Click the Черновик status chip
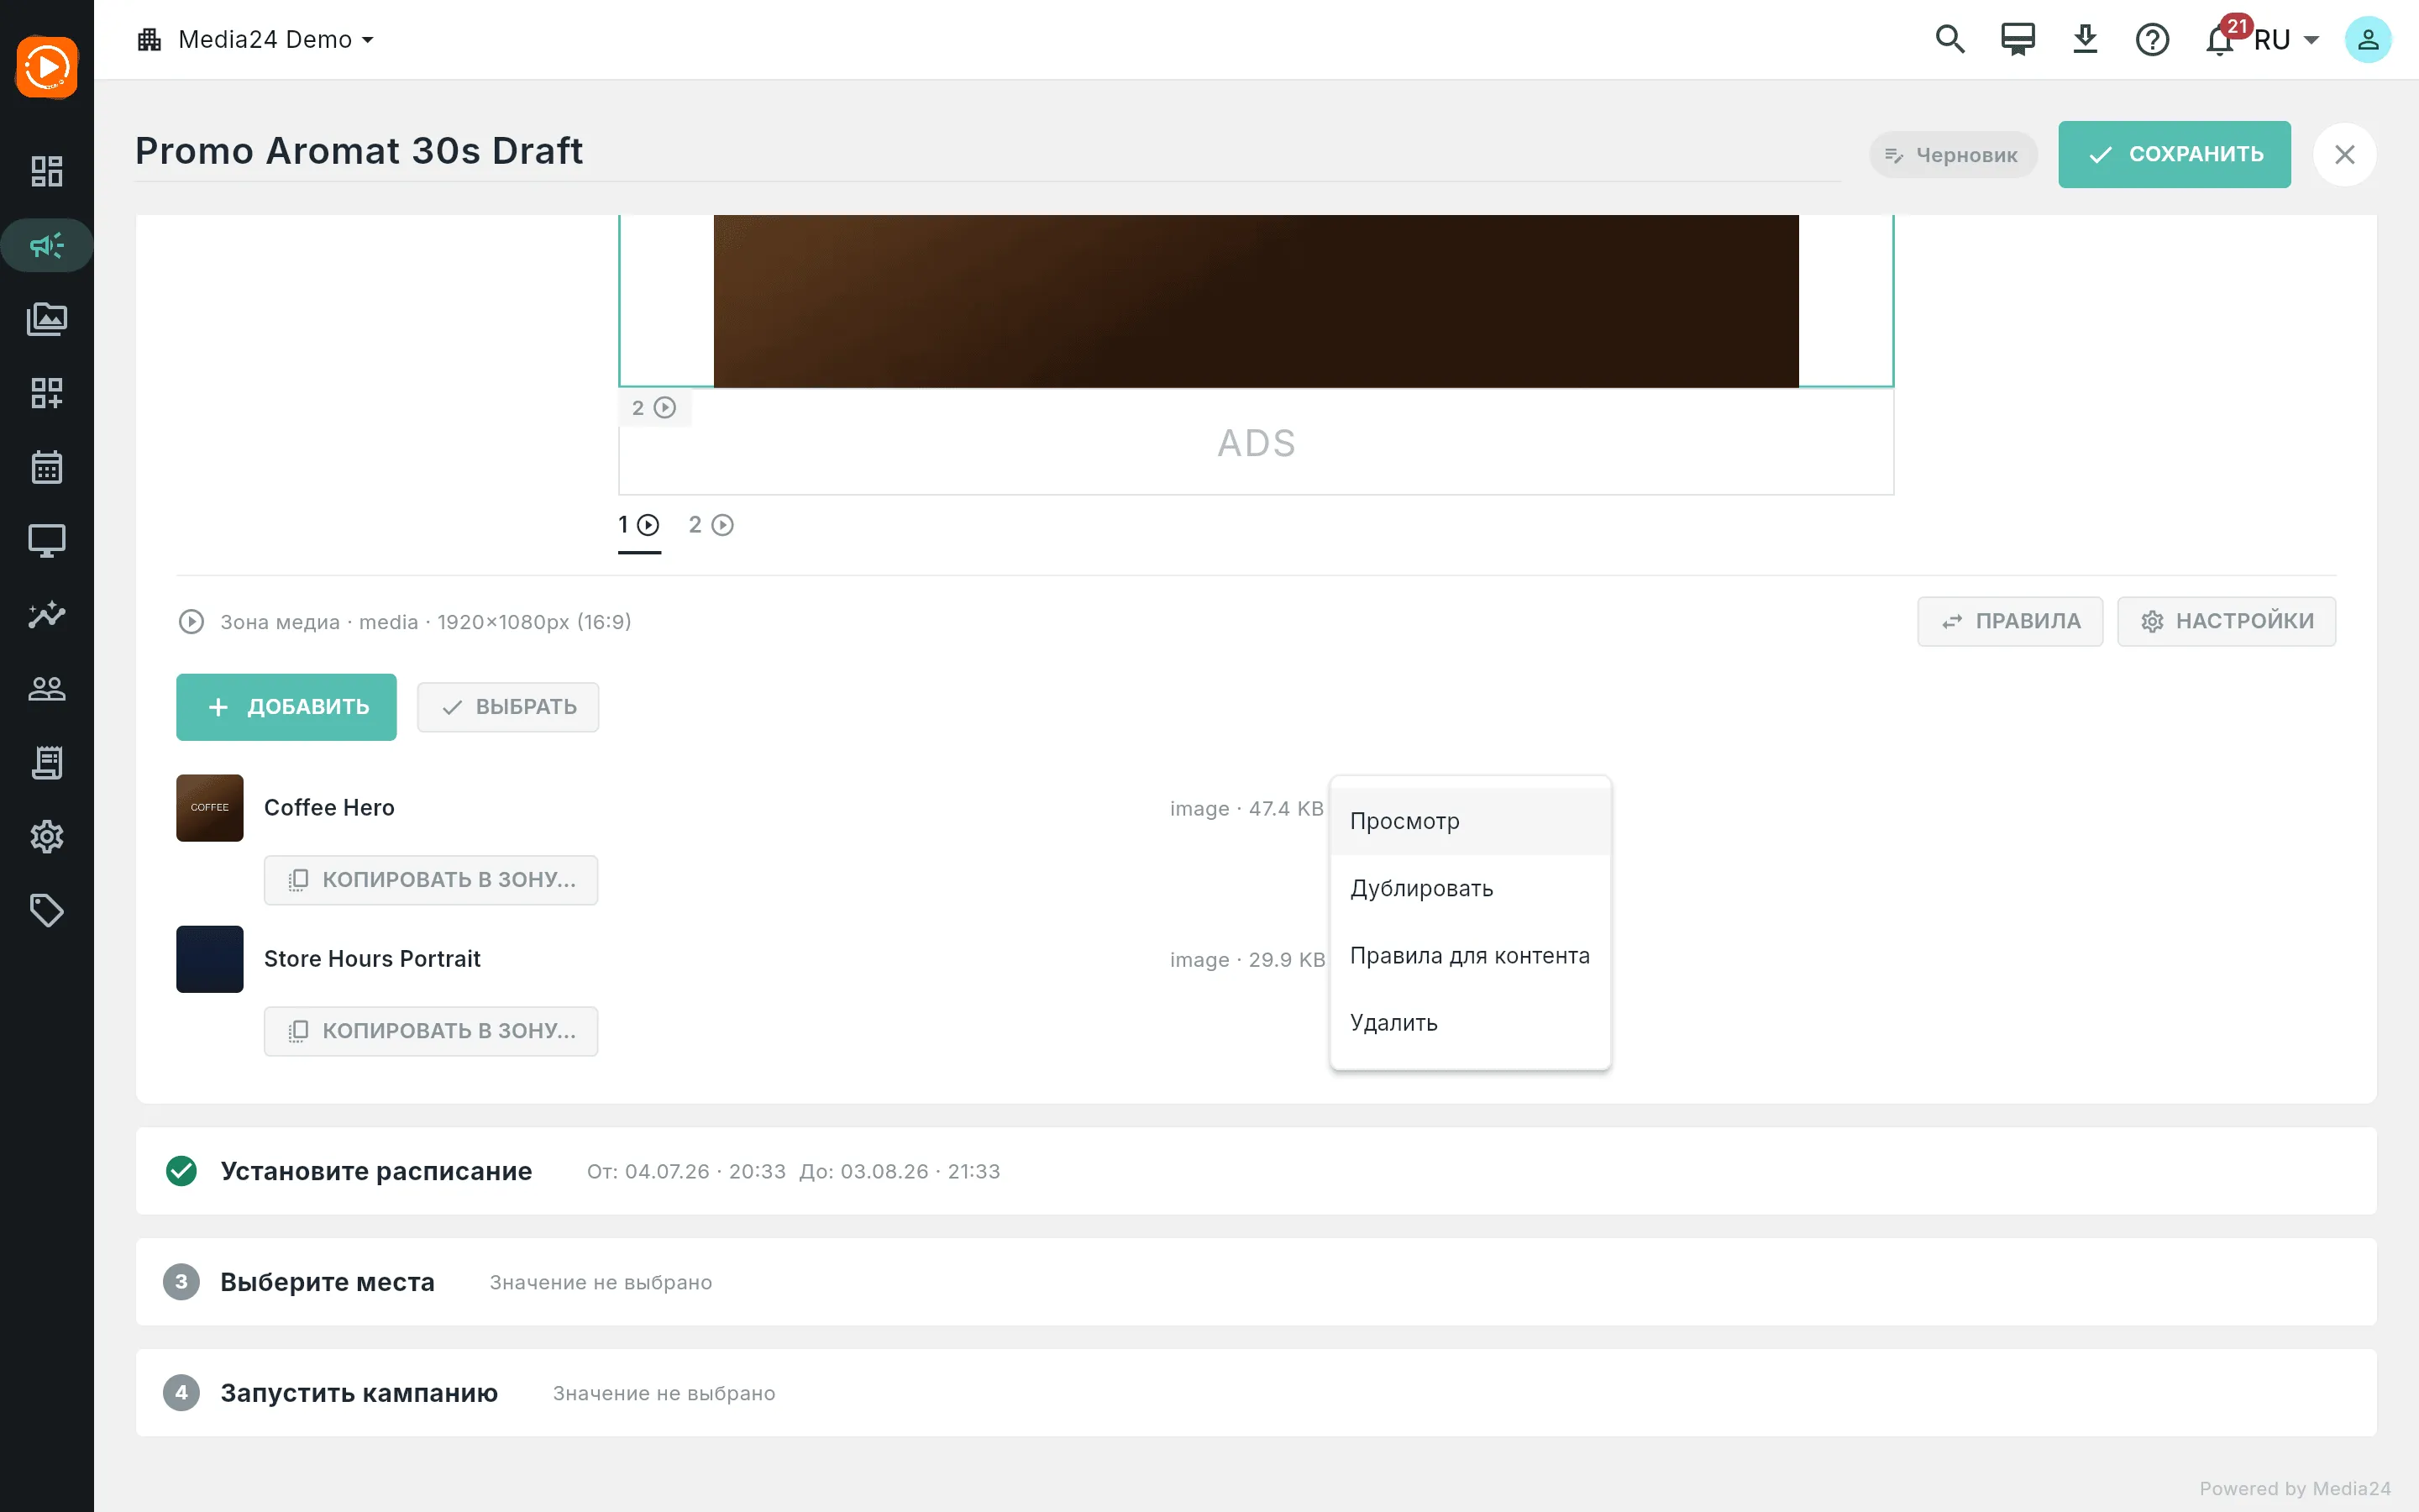Image resolution: width=2419 pixels, height=1512 pixels. pyautogui.click(x=1953, y=155)
